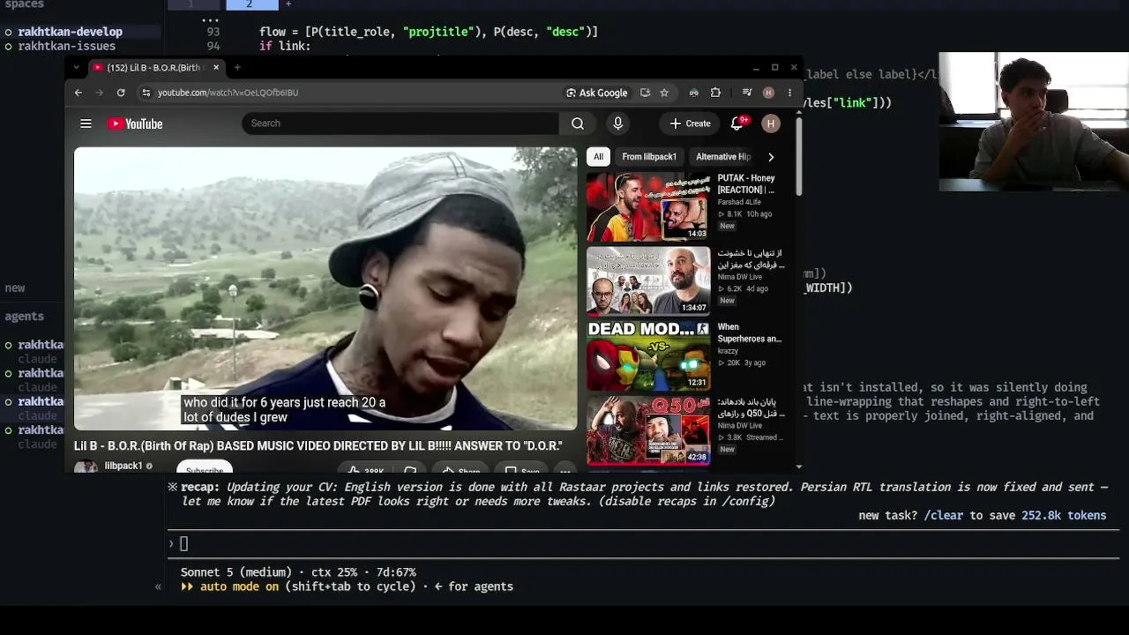Open the krazzy channel name

[x=728, y=351]
